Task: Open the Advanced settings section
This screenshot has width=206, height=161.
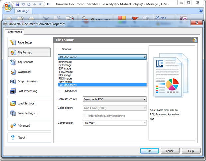Action: pyautogui.click(x=29, y=125)
